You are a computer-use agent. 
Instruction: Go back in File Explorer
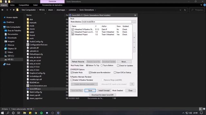[x=3, y=10]
